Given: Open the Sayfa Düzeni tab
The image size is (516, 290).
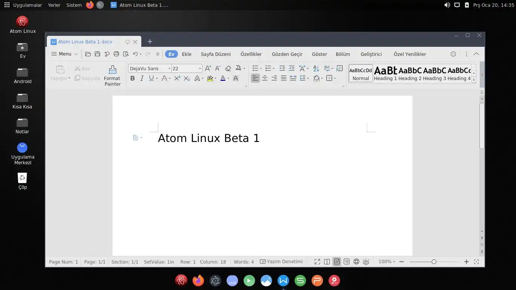Looking at the screenshot, I should (x=216, y=54).
